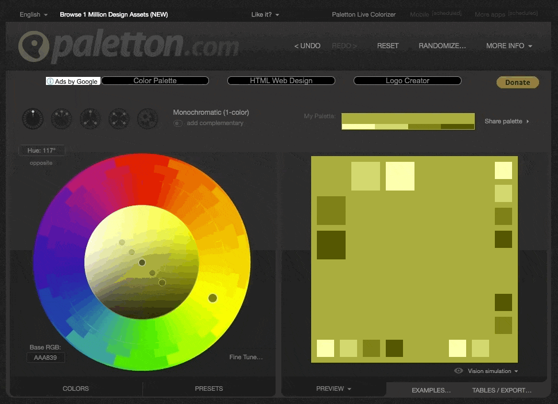Click the More apps scheduled link
The height and width of the screenshot is (404, 558).
pos(506,14)
